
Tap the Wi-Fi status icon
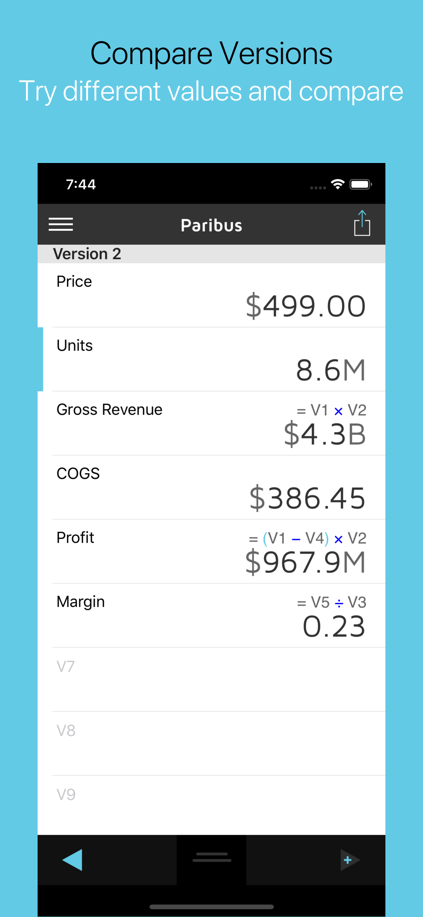coord(338,184)
